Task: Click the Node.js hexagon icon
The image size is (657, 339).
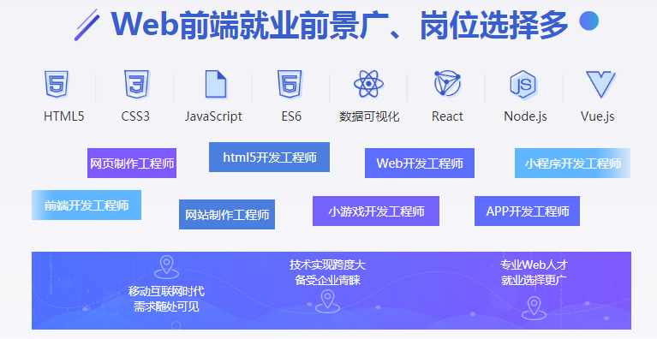Action: coord(523,85)
